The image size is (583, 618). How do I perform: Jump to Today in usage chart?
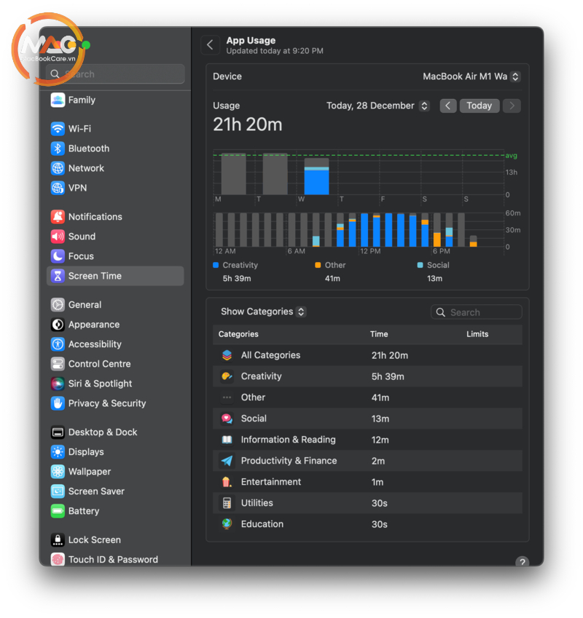[480, 106]
